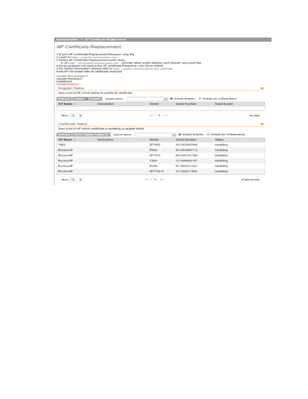Open the Show rows dropdown under Certificate Status
The width and height of the screenshot is (308, 399).
point(76,180)
